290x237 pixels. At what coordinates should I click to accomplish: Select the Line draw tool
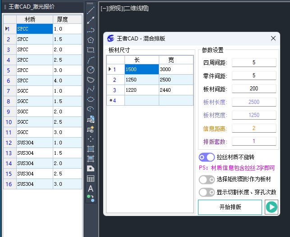pyautogui.click(x=91, y=10)
